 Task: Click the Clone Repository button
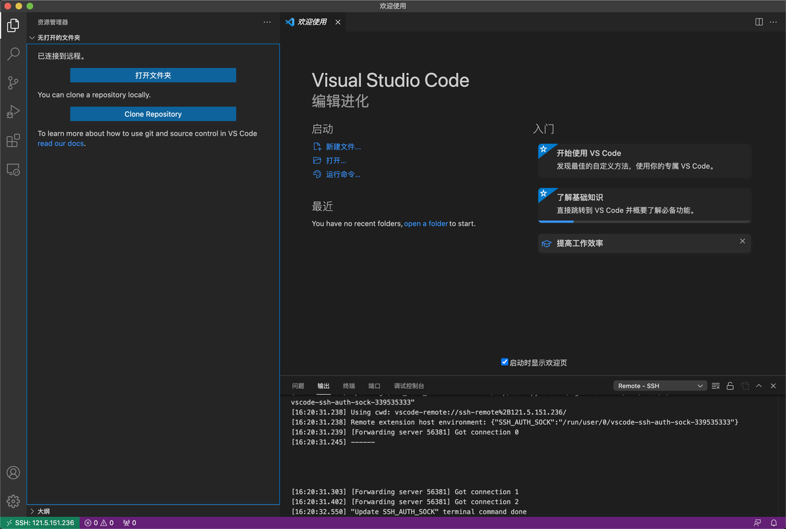coord(153,114)
